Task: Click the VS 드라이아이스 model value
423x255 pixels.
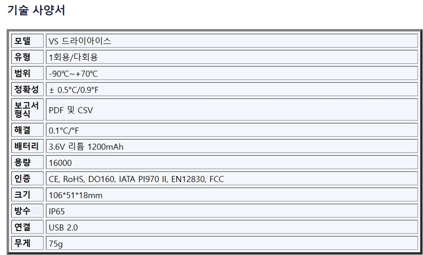Action: coord(80,41)
